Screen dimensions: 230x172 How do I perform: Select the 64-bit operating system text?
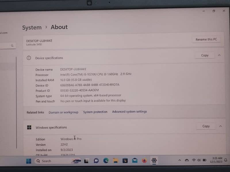coord(91,95)
